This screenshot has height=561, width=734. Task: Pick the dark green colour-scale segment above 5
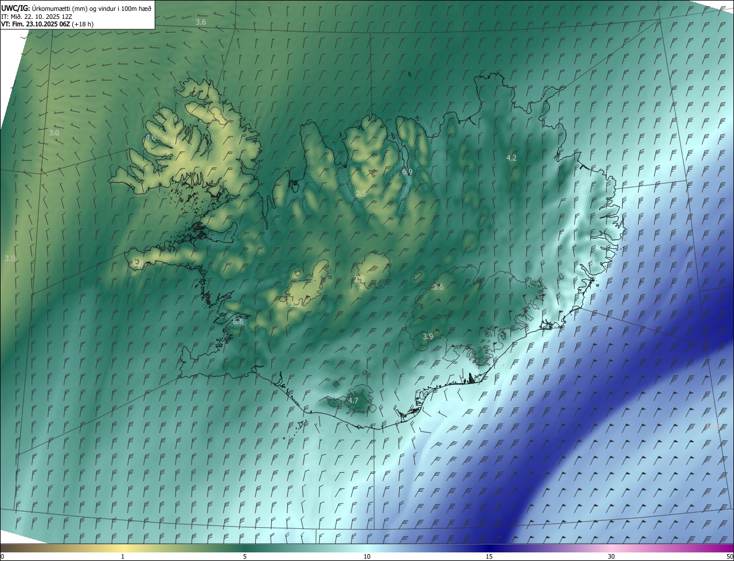[245, 548]
